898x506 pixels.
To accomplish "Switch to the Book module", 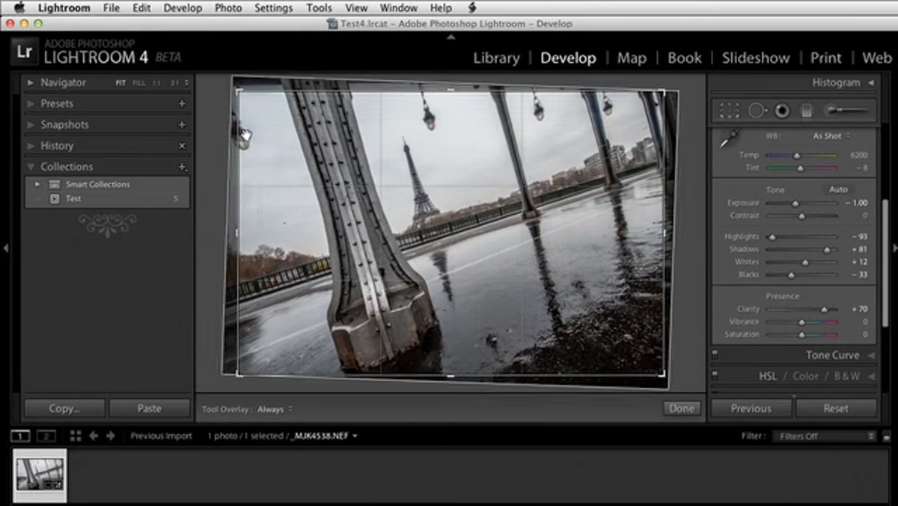I will [x=684, y=58].
